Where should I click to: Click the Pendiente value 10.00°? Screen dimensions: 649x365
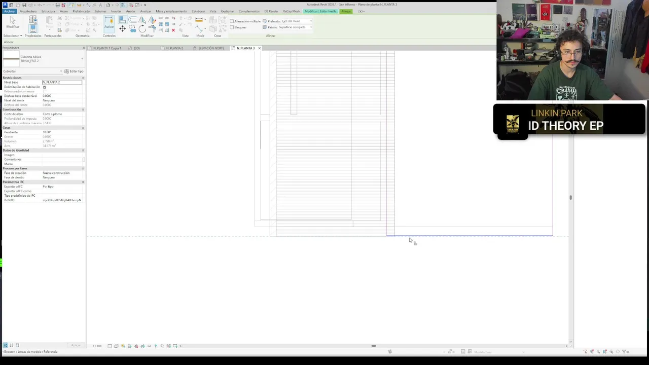coord(62,132)
